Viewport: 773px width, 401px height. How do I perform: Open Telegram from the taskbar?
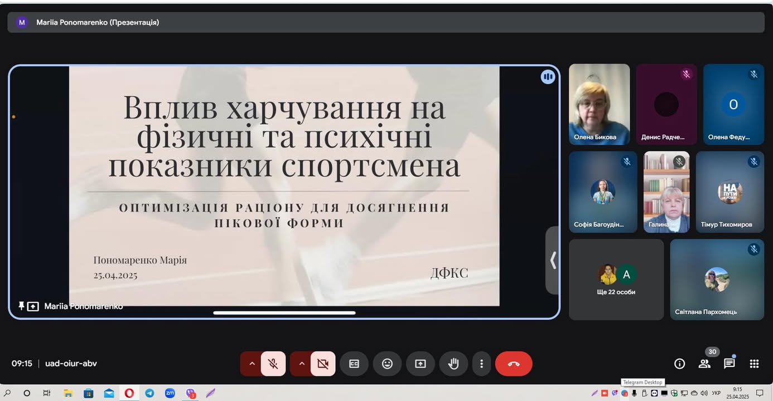coord(149,393)
